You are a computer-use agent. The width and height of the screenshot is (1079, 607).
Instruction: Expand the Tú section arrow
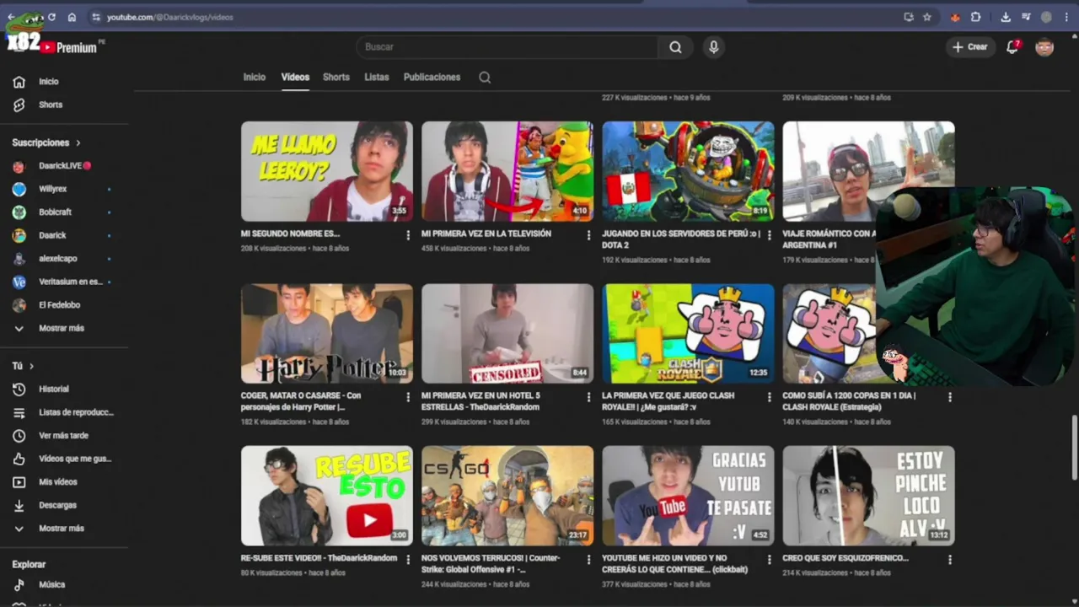[31, 366]
